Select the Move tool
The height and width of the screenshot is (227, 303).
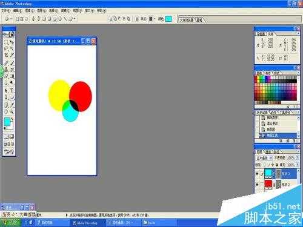click(12, 42)
